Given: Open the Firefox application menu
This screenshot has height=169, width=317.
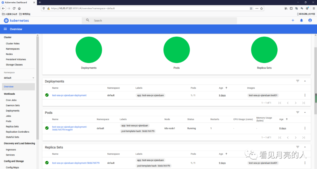Looking at the screenshot, I should 314,8.
